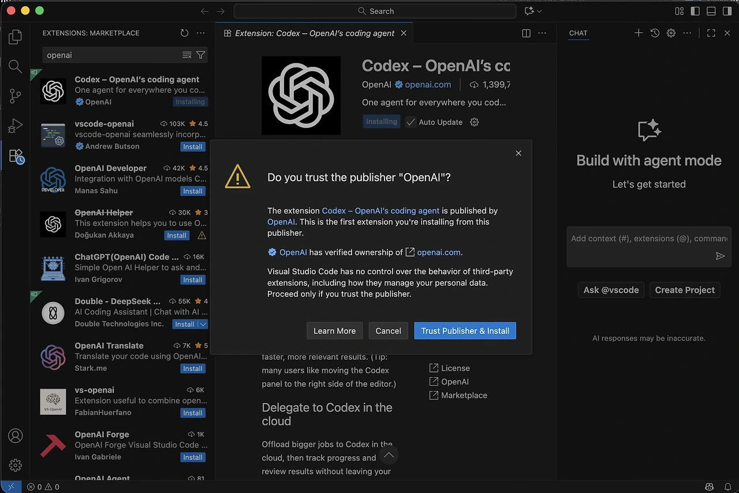
Task: Select the Extensions view icon in activity bar
Action: point(16,156)
